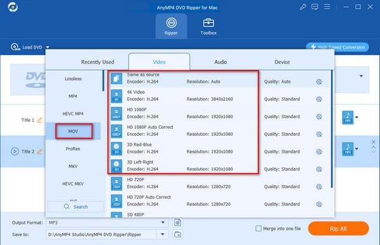The image size is (380, 245).
Task: Expand Save to path dropdown arrow
Action: point(163,234)
